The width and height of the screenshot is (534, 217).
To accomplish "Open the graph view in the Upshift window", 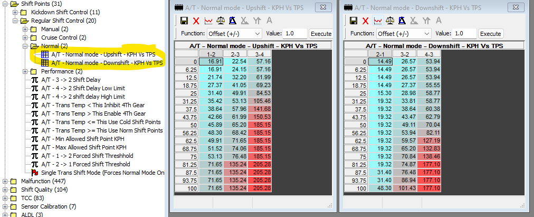I will 208,21.
